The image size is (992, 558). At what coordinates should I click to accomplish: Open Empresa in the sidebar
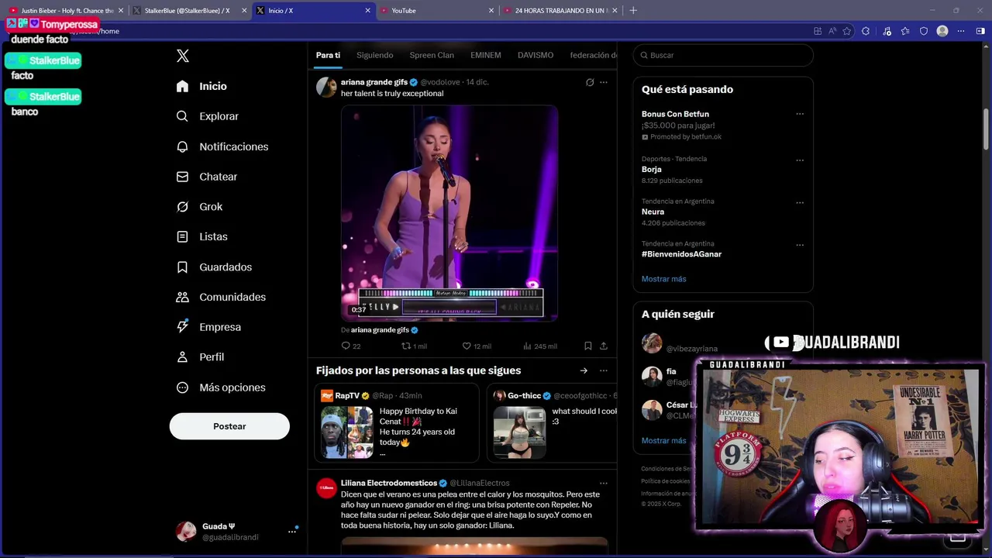[208, 327]
